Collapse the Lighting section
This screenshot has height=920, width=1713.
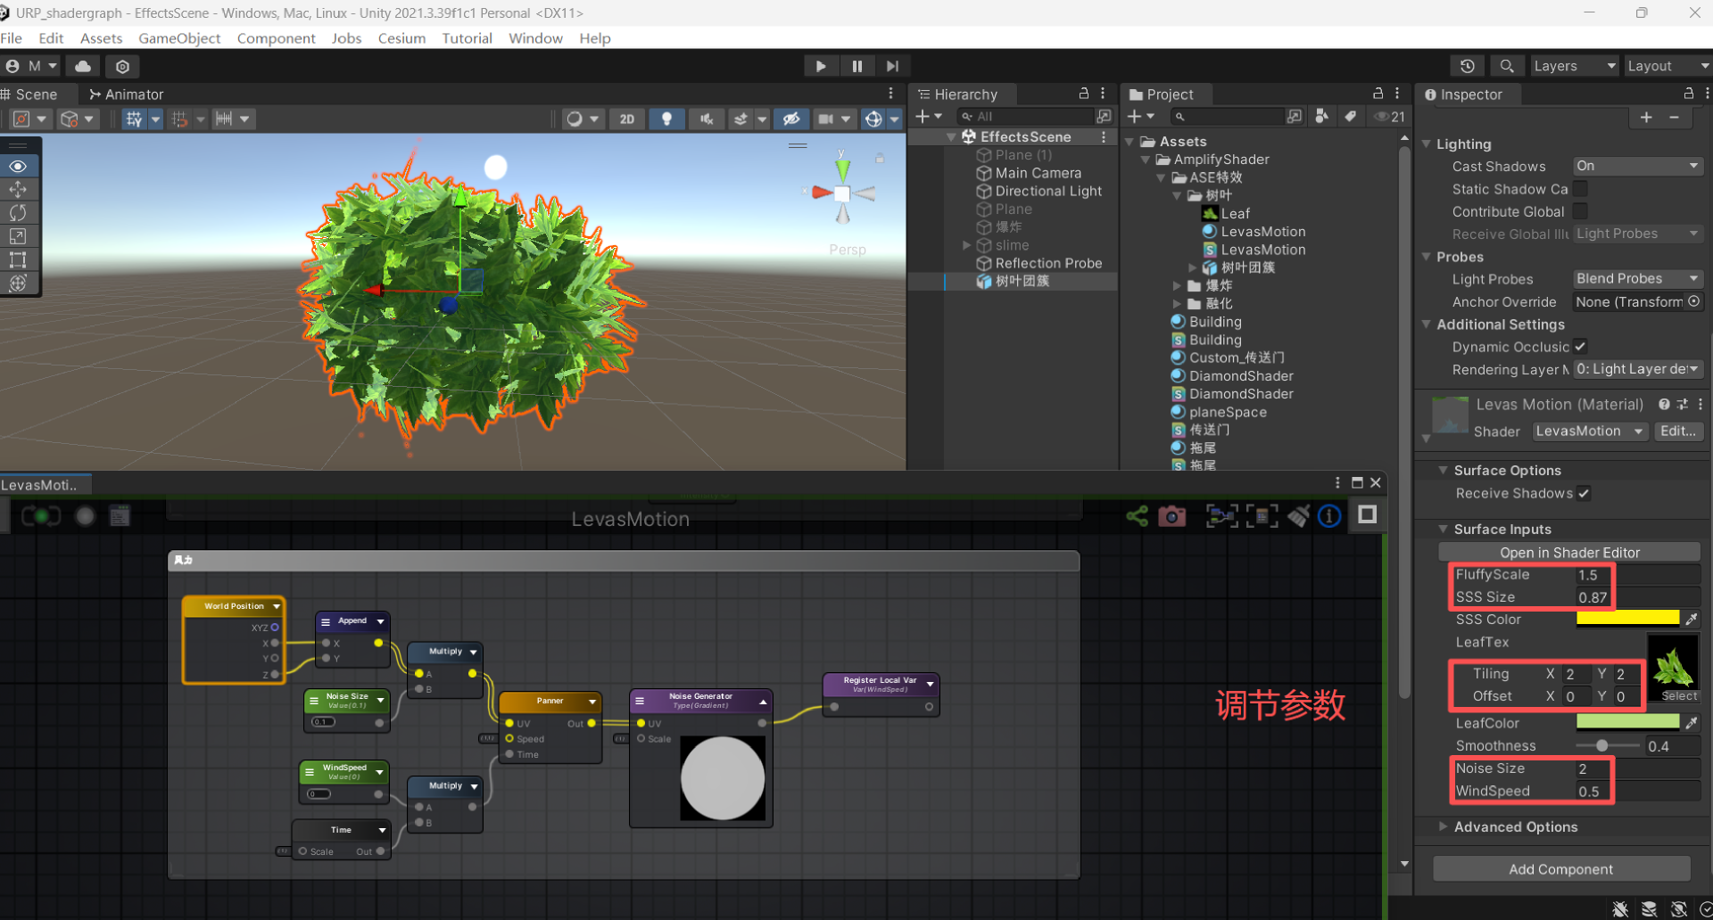point(1426,144)
